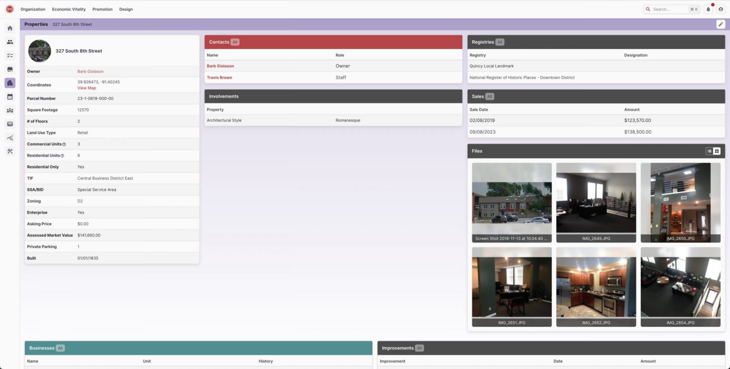Viewport: 730px width, 369px height.
Task: Select the checklist/tasks sidebar icon
Action: 10,55
